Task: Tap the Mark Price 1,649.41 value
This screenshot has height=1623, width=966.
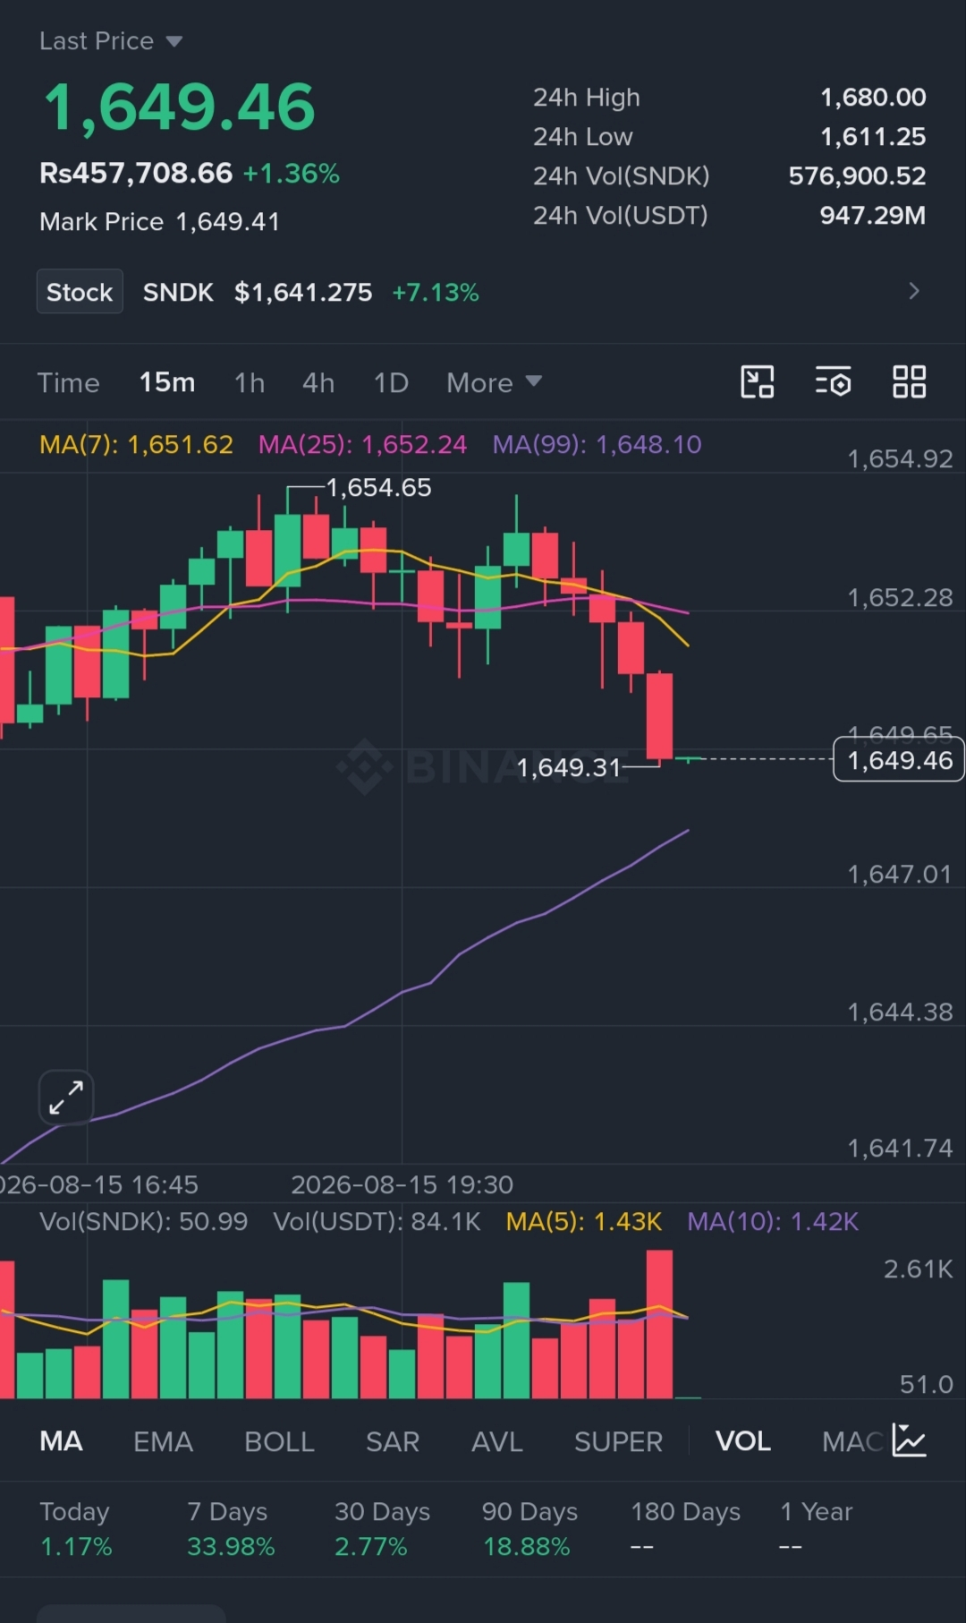Action: pyautogui.click(x=227, y=222)
